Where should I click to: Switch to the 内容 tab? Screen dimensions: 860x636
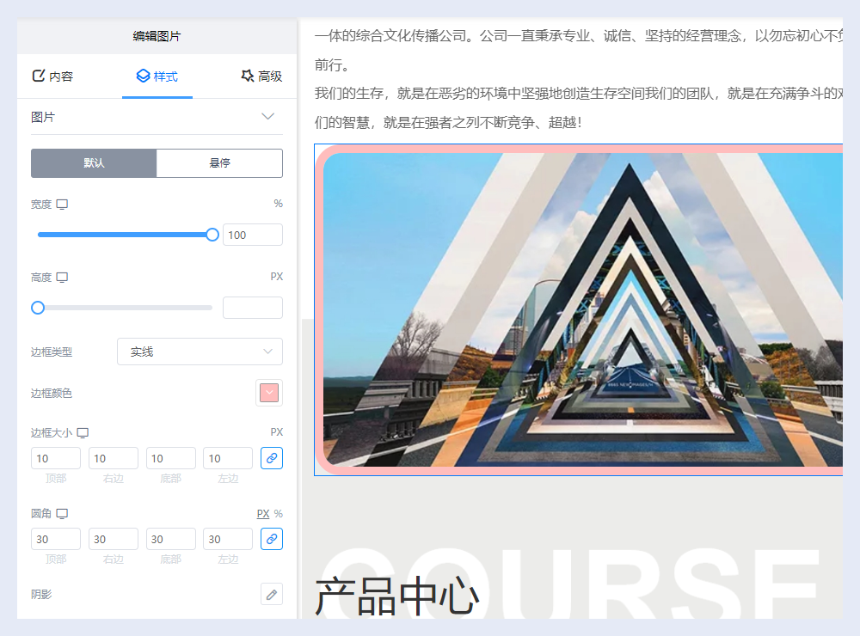[x=52, y=76]
